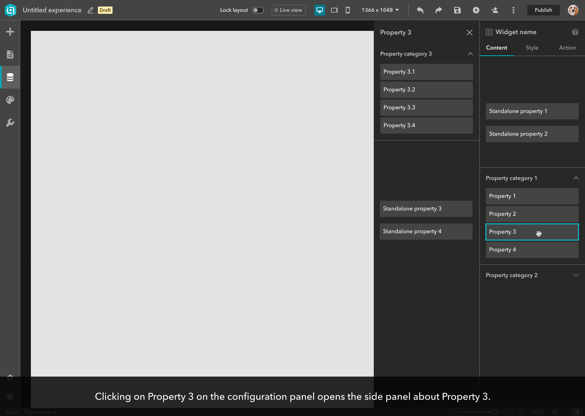Switch to mobile preview mode
The image size is (585, 416).
tap(348, 10)
